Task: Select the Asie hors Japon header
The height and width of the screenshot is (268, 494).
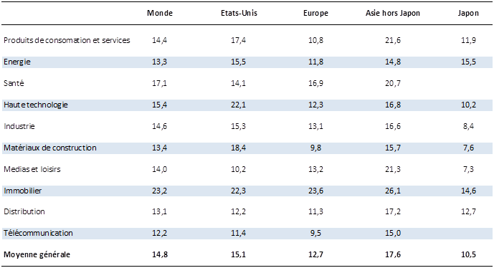Action: click(393, 13)
